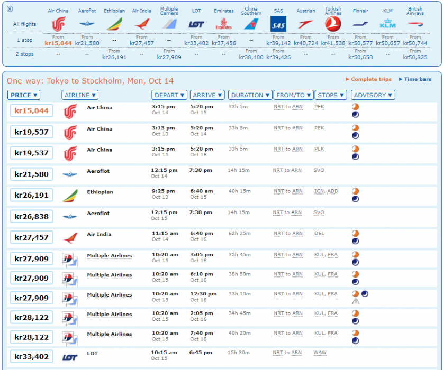
Task: Click Aeroflot logo in kr21,580 row
Action: point(70,175)
